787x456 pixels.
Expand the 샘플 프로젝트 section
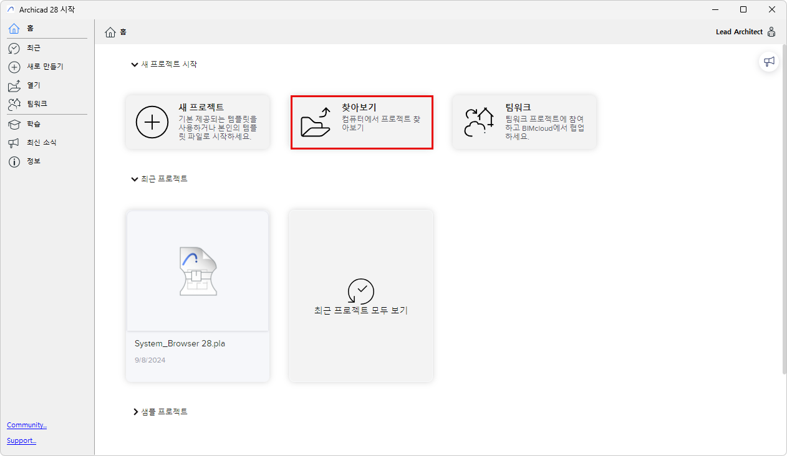coord(135,412)
